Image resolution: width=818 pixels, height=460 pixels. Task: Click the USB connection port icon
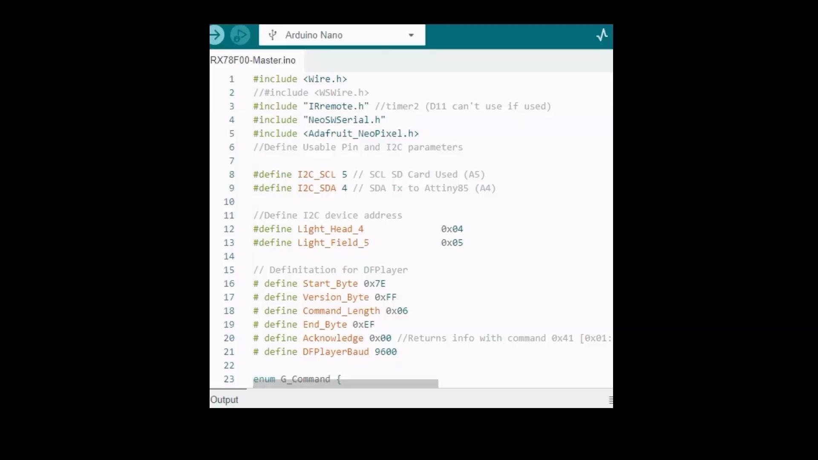(x=272, y=35)
